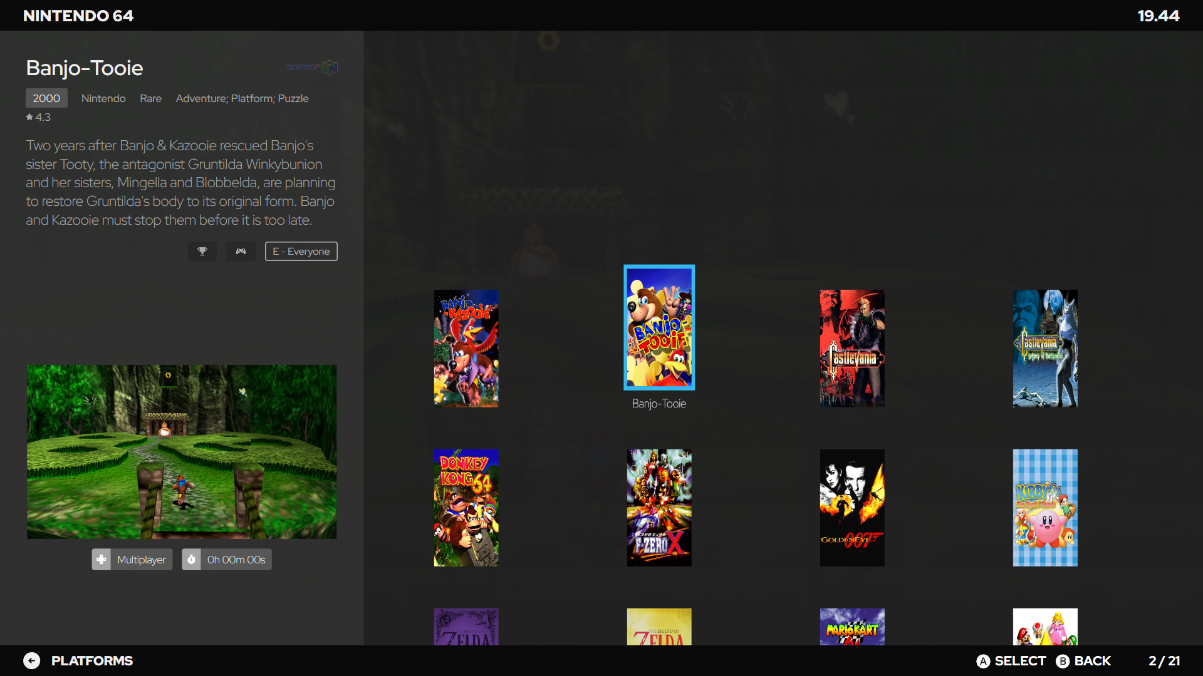This screenshot has height=676, width=1203.
Task: Open the Banjo-Kazooie cover
Action: (x=466, y=349)
